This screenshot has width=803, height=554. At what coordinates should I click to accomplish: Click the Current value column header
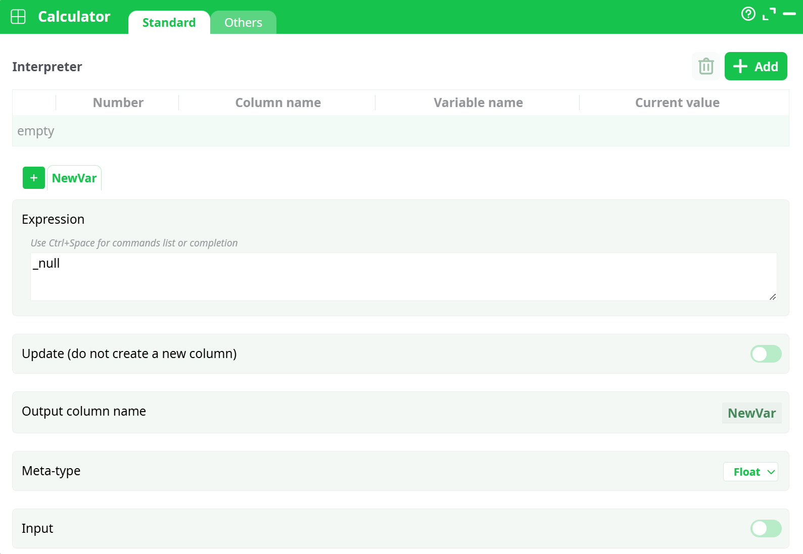coord(677,103)
